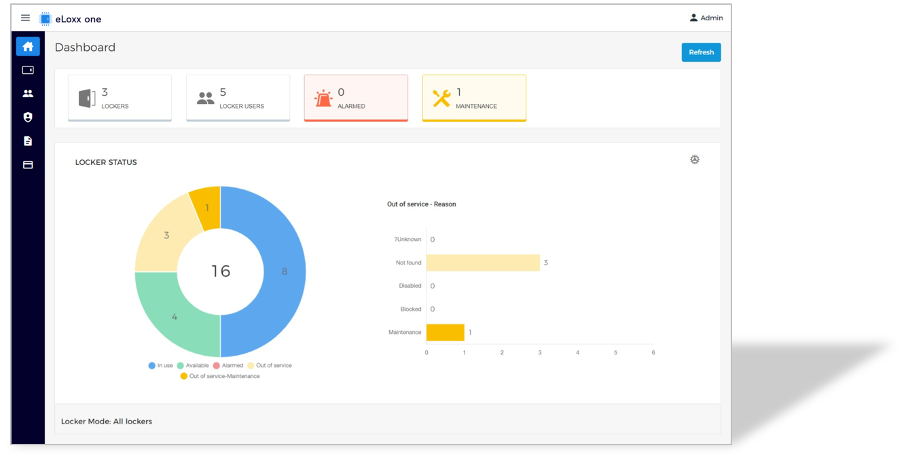
Task: Open the hamburger navigation menu
Action: 26,18
